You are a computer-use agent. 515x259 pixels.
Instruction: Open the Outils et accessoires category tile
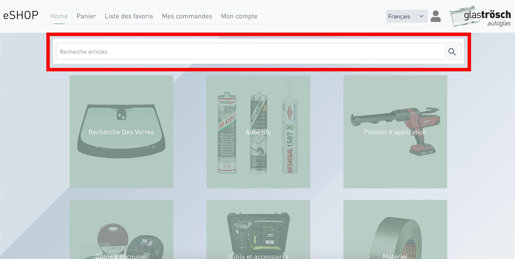click(258, 229)
